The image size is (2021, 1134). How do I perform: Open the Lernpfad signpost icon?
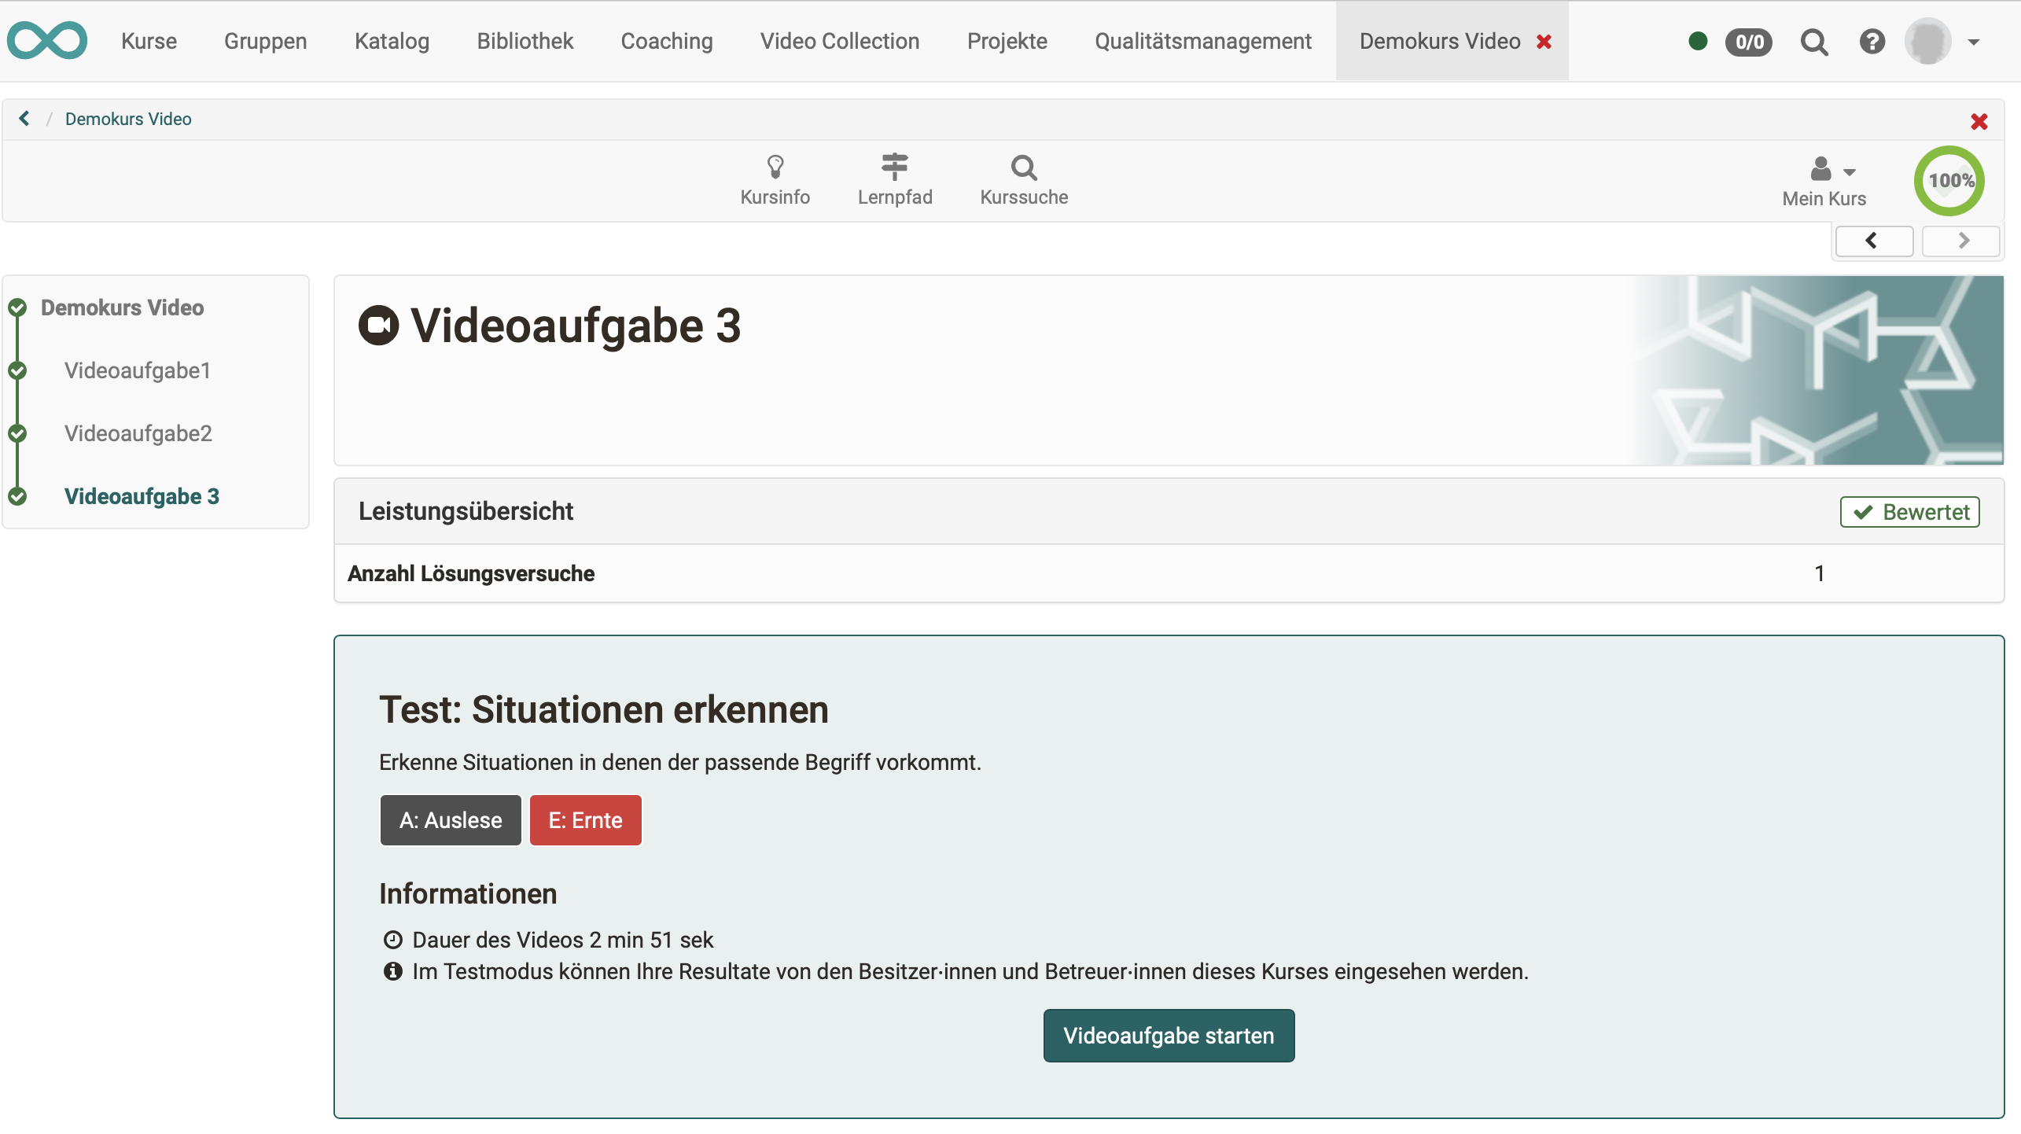(894, 179)
